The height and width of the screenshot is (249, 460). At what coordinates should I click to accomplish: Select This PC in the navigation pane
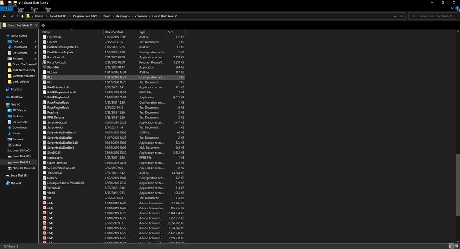[15, 104]
